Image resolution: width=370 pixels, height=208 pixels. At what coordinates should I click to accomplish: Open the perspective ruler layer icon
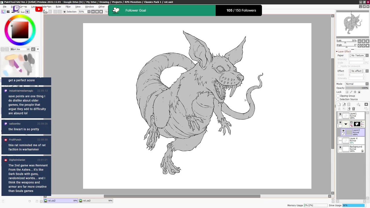click(358, 104)
